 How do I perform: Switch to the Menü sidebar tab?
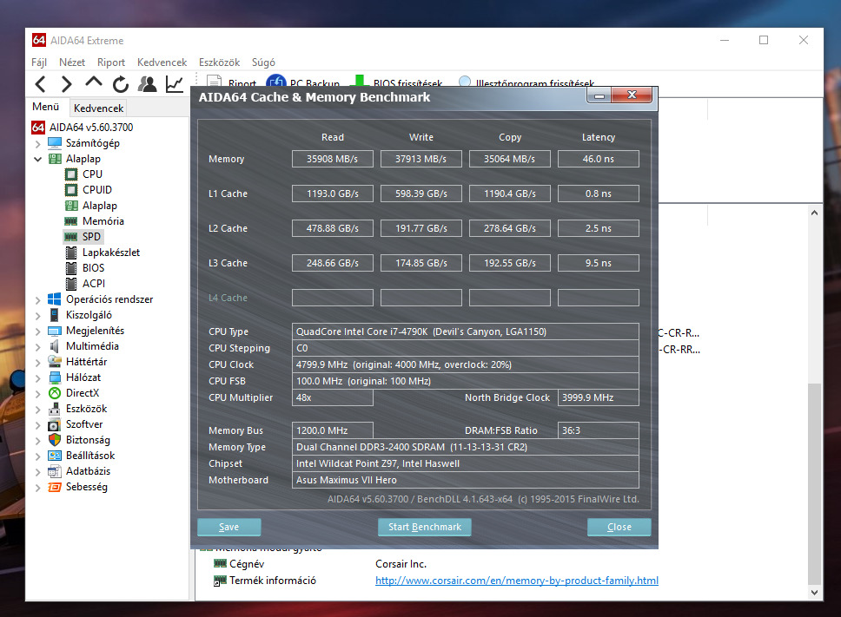(46, 107)
